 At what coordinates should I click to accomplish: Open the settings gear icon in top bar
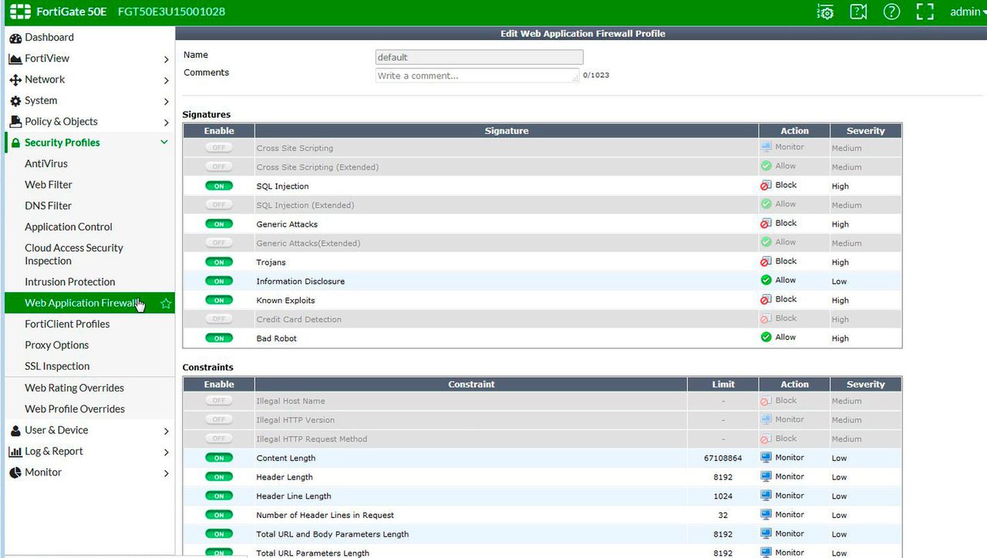pyautogui.click(x=825, y=12)
